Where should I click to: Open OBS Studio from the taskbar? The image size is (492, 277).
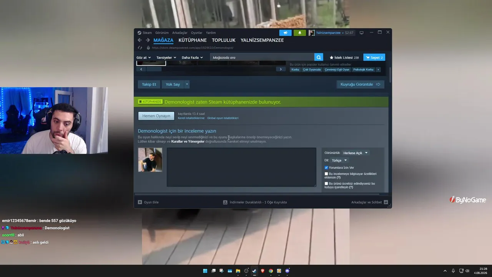point(246,271)
